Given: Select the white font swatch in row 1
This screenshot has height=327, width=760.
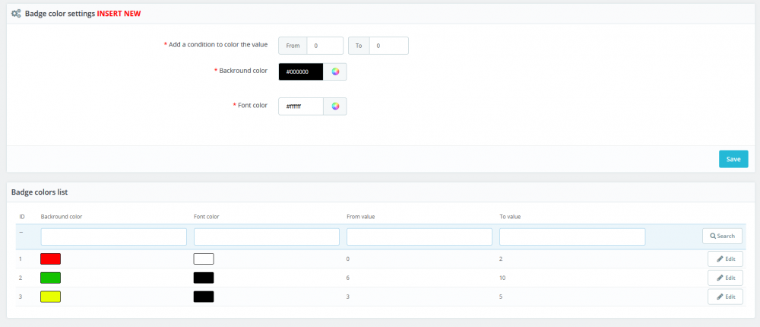Looking at the screenshot, I should pos(204,259).
